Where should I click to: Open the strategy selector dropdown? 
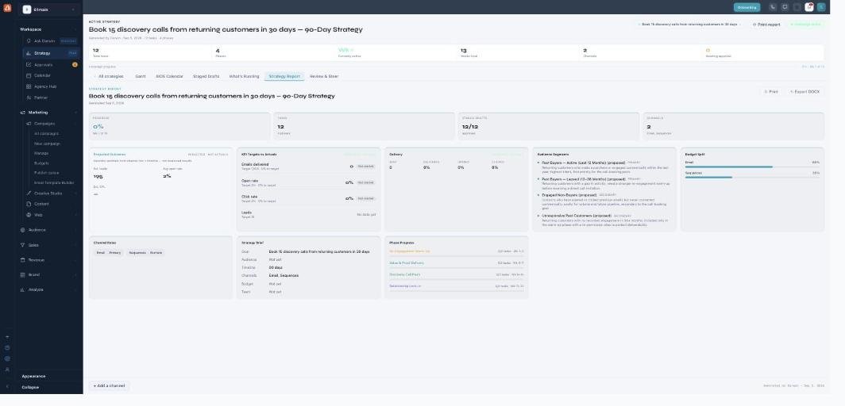point(689,25)
